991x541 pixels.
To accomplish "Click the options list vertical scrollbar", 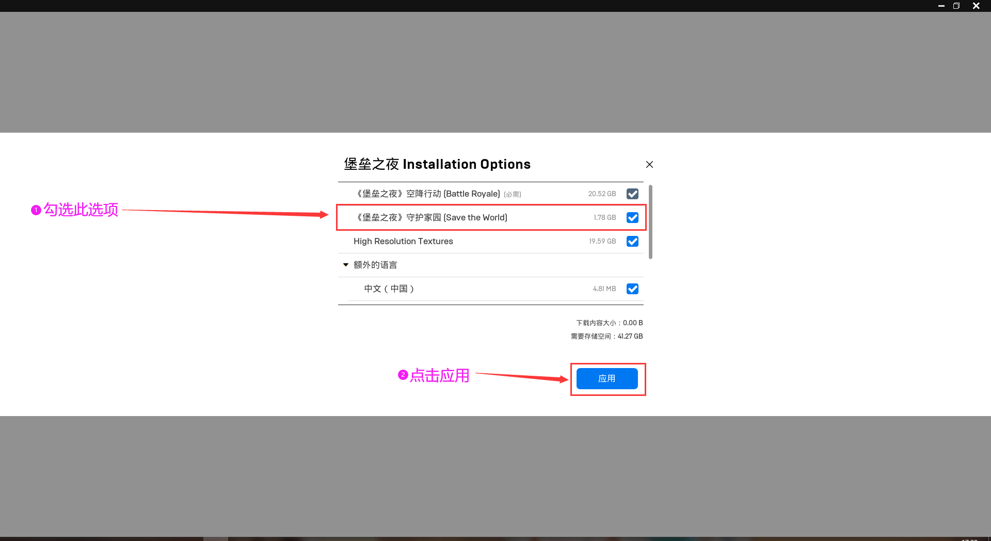I will 650,222.
